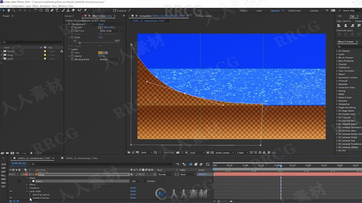362x203 pixels.
Task: Select the Roto Brush tool
Action: click(79, 10)
